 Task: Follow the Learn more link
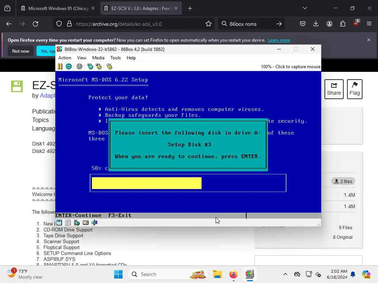tap(279, 40)
